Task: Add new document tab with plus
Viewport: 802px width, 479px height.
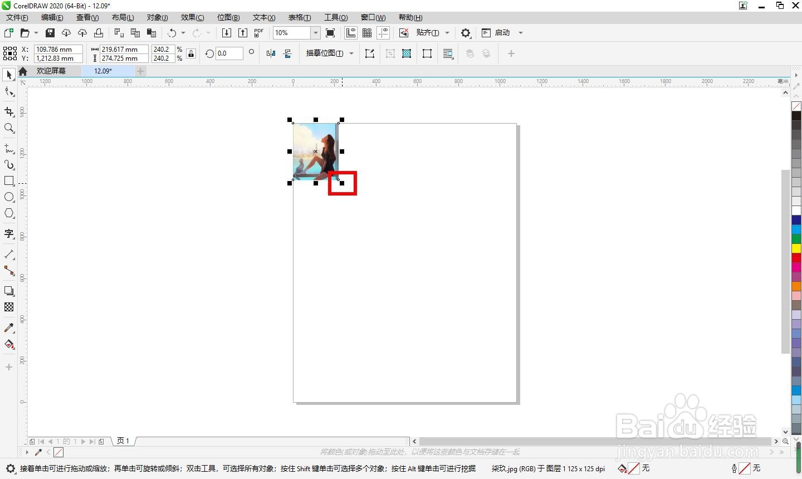Action: (140, 71)
